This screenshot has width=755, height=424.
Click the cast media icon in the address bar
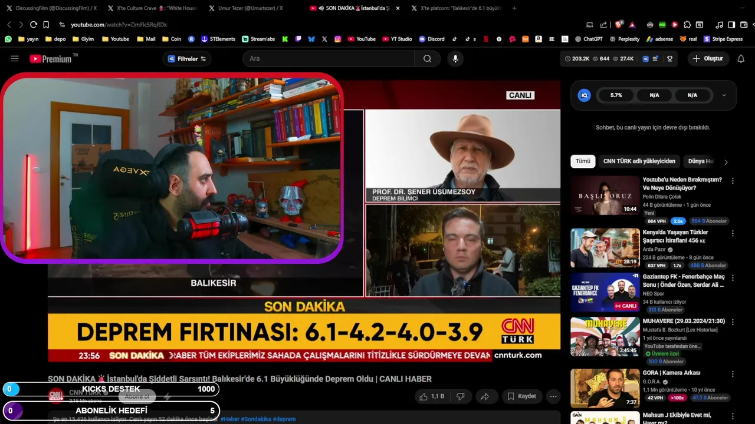pyautogui.click(x=590, y=25)
